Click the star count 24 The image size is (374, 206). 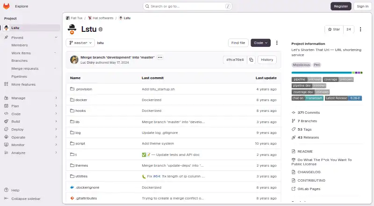coord(349,29)
